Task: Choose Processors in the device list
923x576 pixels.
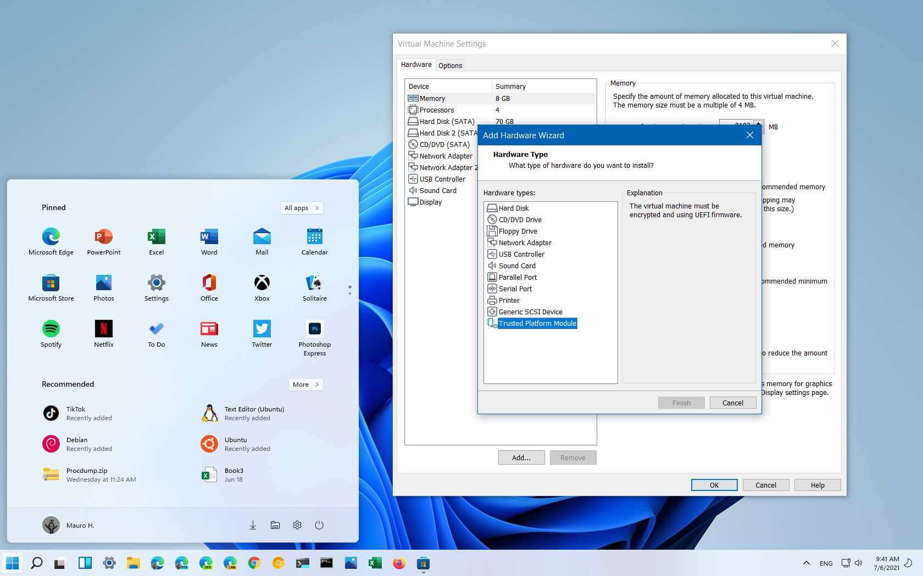Action: coord(436,110)
